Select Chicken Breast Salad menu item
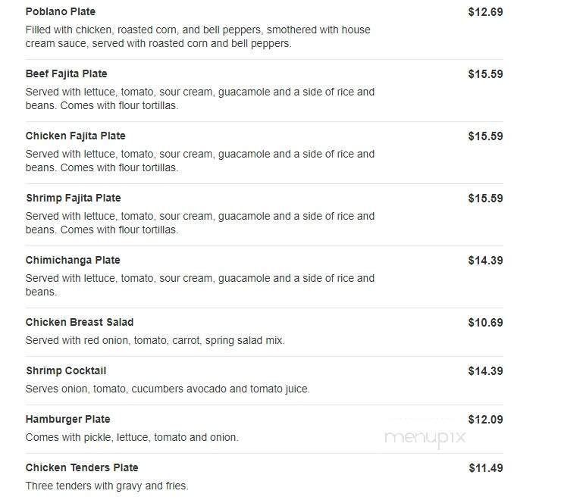The width and height of the screenshot is (561, 500). pos(80,322)
